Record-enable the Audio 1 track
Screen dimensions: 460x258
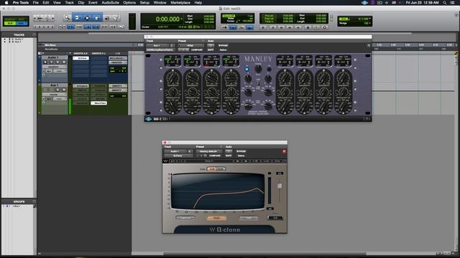[x=45, y=62]
